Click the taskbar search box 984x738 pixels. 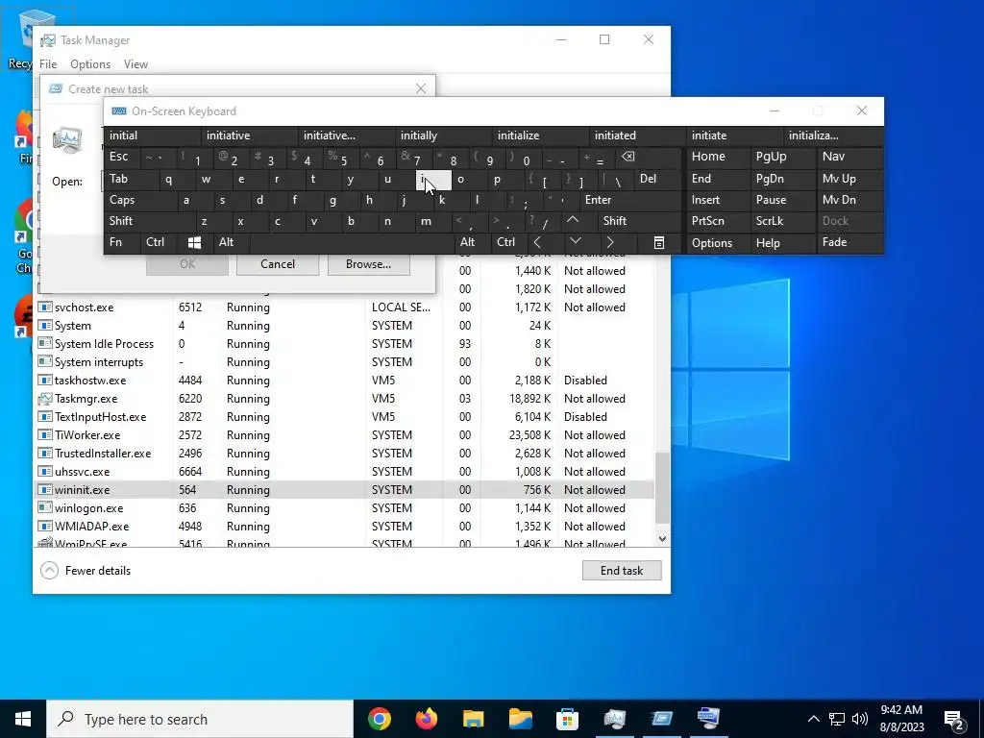[x=200, y=719]
